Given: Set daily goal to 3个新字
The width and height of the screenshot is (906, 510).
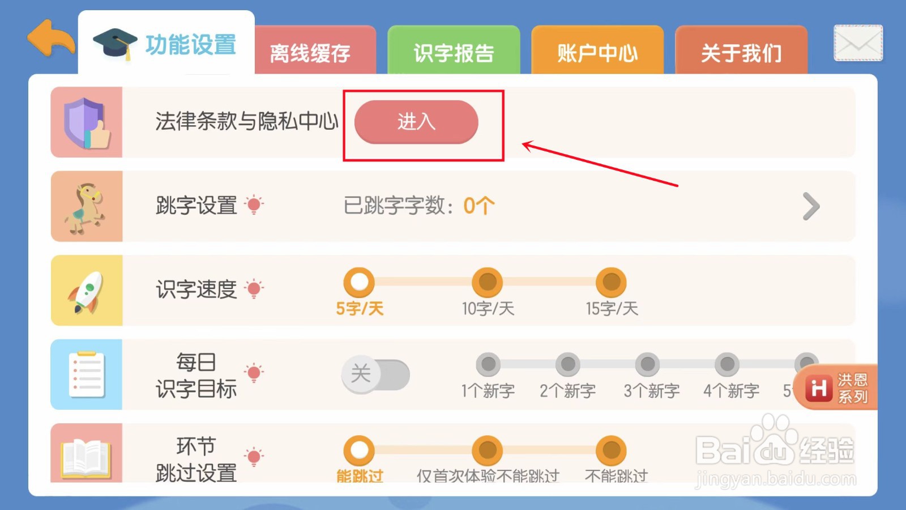Looking at the screenshot, I should pyautogui.click(x=648, y=364).
